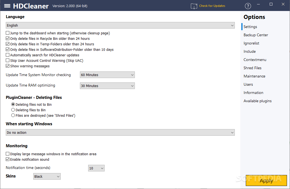Image resolution: width=290 pixels, height=189 pixels.
Task: Open the help question mark icon
Action: (248, 6)
